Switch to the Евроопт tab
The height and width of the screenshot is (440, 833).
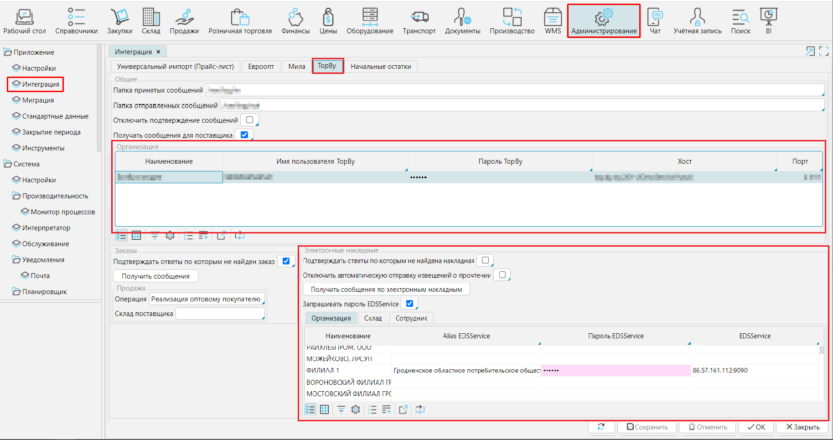point(261,67)
